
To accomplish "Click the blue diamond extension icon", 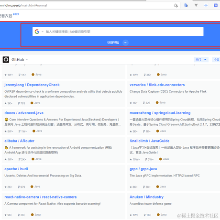I will coord(206,5).
